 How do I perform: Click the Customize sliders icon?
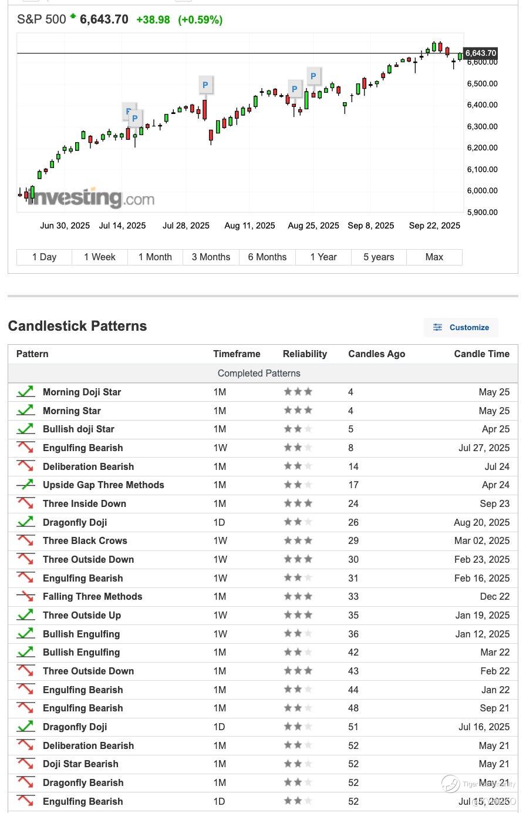coord(437,327)
